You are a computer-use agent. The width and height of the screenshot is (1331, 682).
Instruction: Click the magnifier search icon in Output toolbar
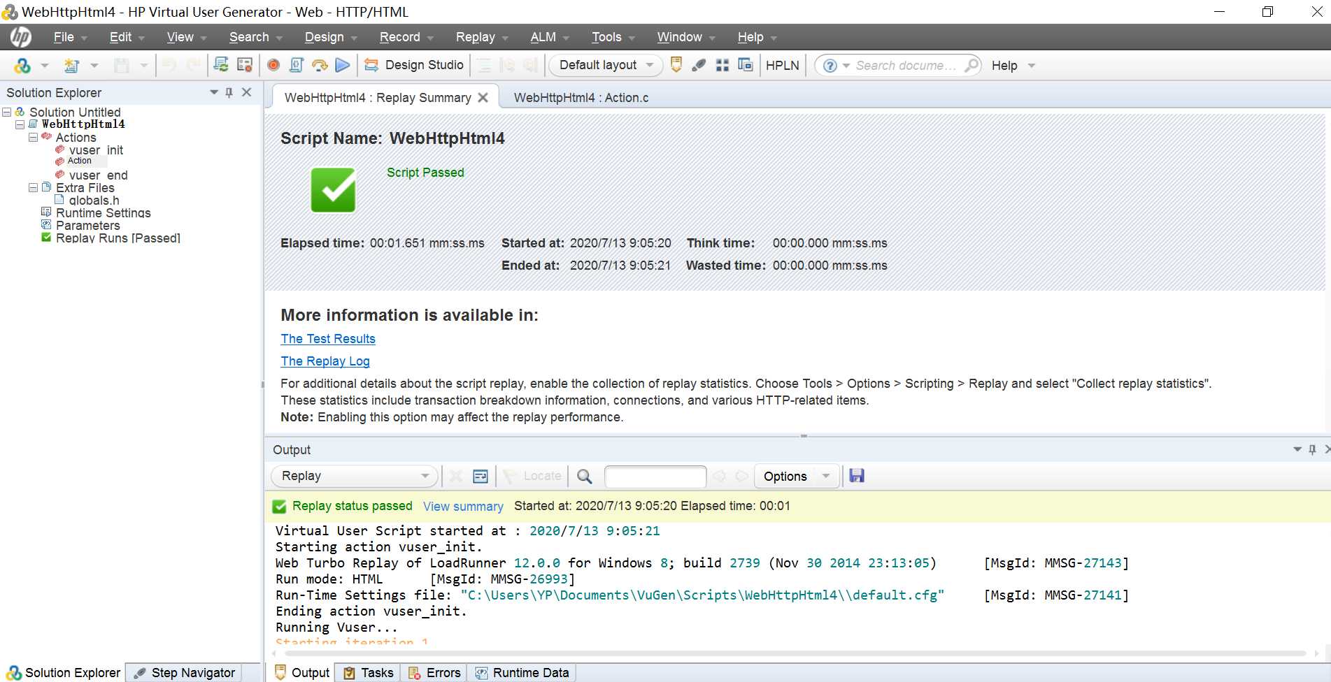[x=585, y=477]
